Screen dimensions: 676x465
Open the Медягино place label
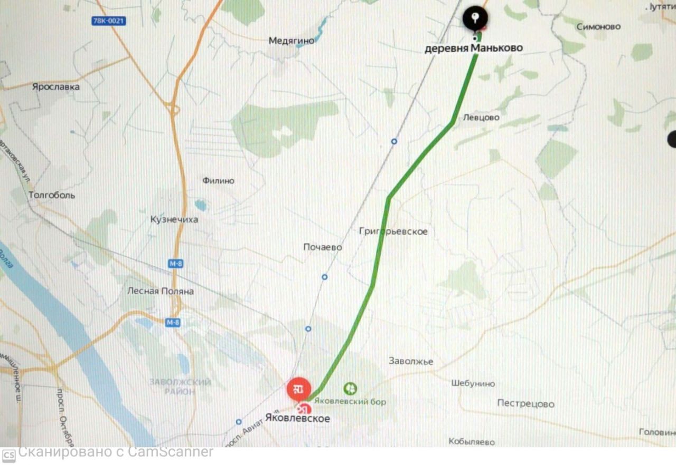tap(291, 41)
